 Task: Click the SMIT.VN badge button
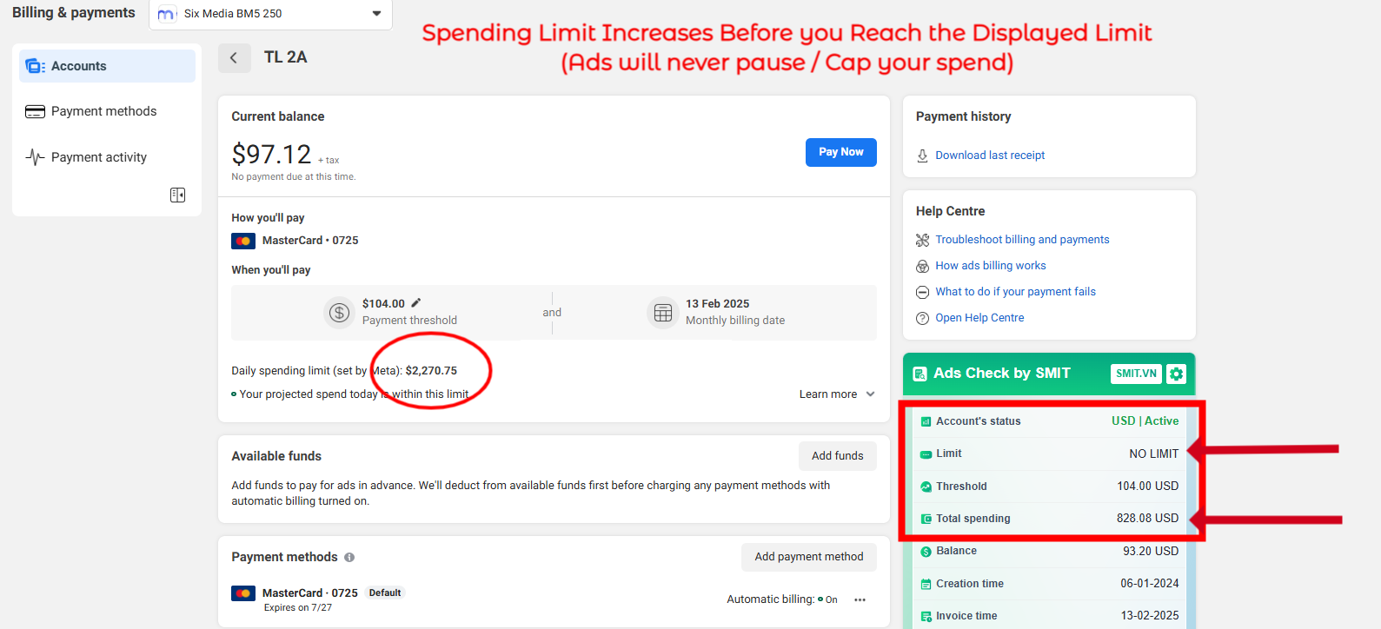coord(1136,374)
